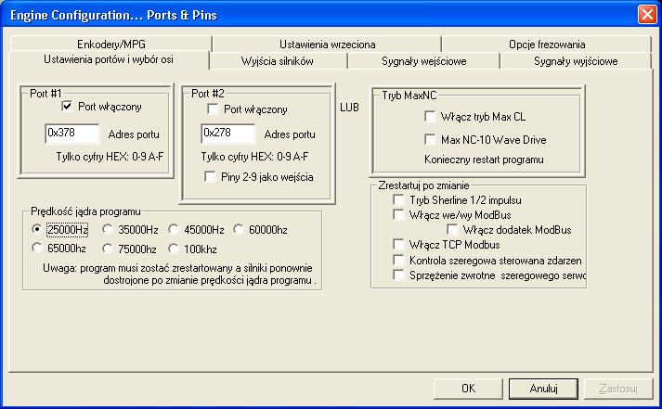Image resolution: width=662 pixels, height=409 pixels.
Task: Open the Opcje frezowania tab
Action: pyautogui.click(x=547, y=45)
